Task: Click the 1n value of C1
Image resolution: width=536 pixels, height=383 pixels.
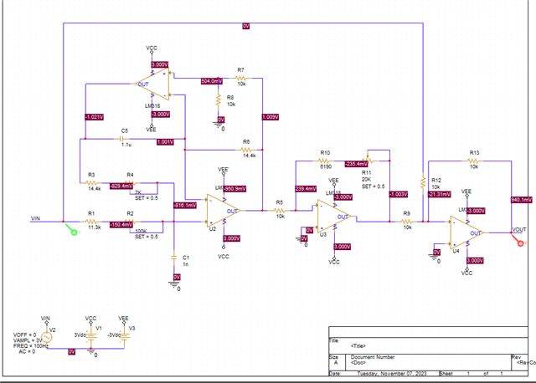Action: tap(185, 264)
